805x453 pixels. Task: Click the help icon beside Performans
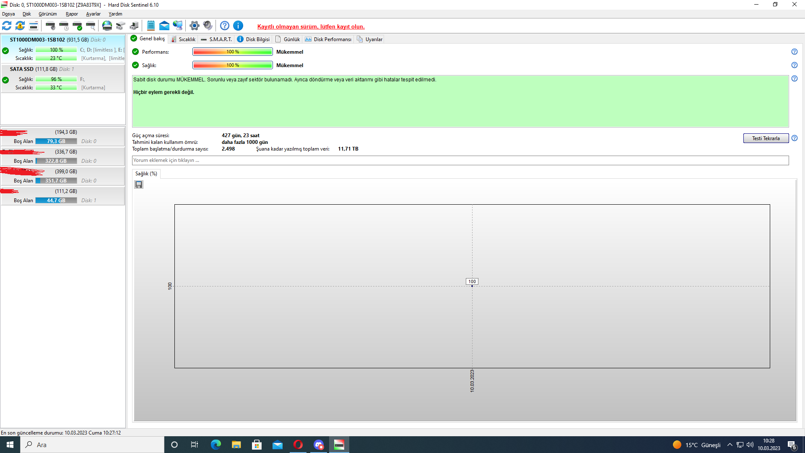pos(794,52)
